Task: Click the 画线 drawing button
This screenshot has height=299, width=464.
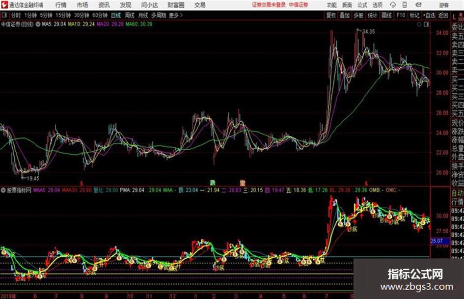Action: [x=386, y=15]
